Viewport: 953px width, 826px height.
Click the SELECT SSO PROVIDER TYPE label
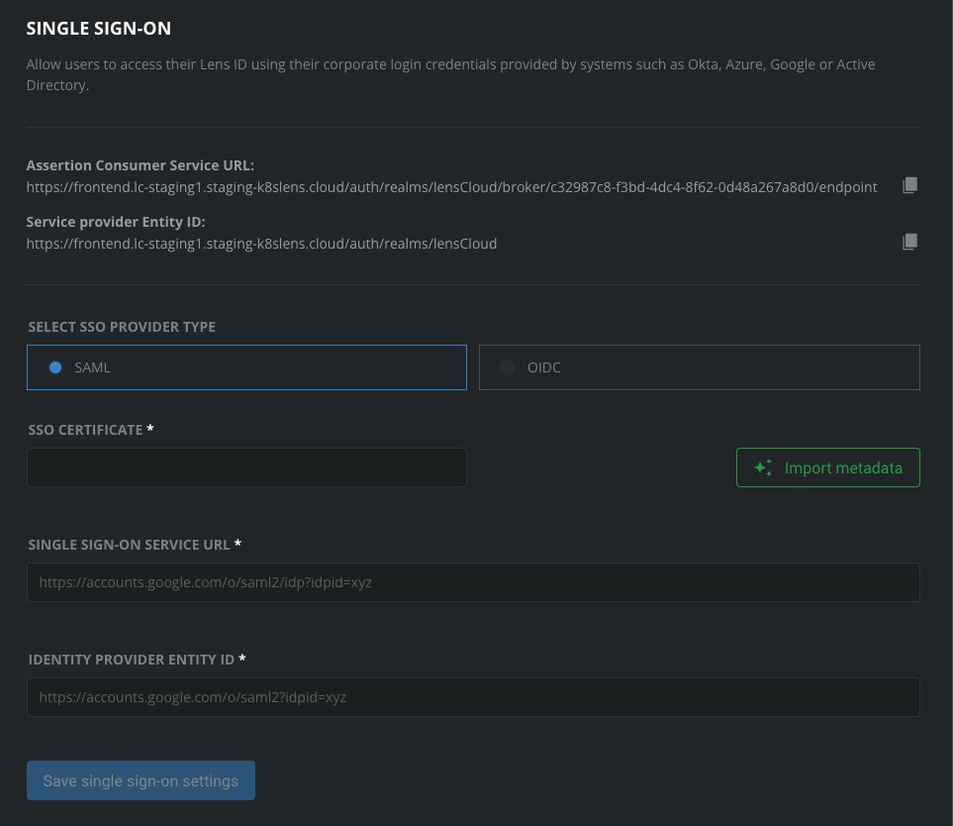tap(122, 327)
